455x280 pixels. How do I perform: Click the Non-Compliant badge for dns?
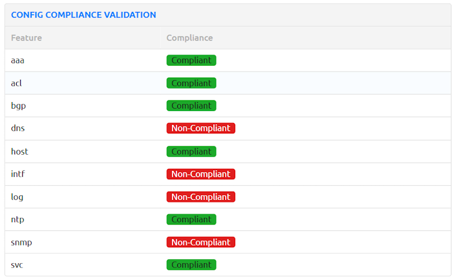(x=201, y=128)
